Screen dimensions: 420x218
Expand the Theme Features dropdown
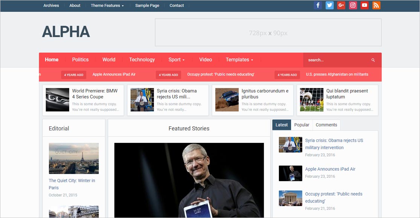[107, 5]
